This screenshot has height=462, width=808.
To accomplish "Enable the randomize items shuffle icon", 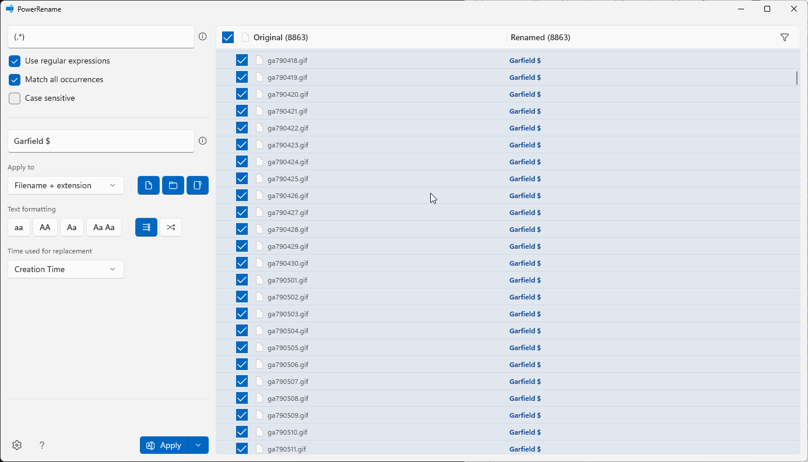I will pos(171,227).
